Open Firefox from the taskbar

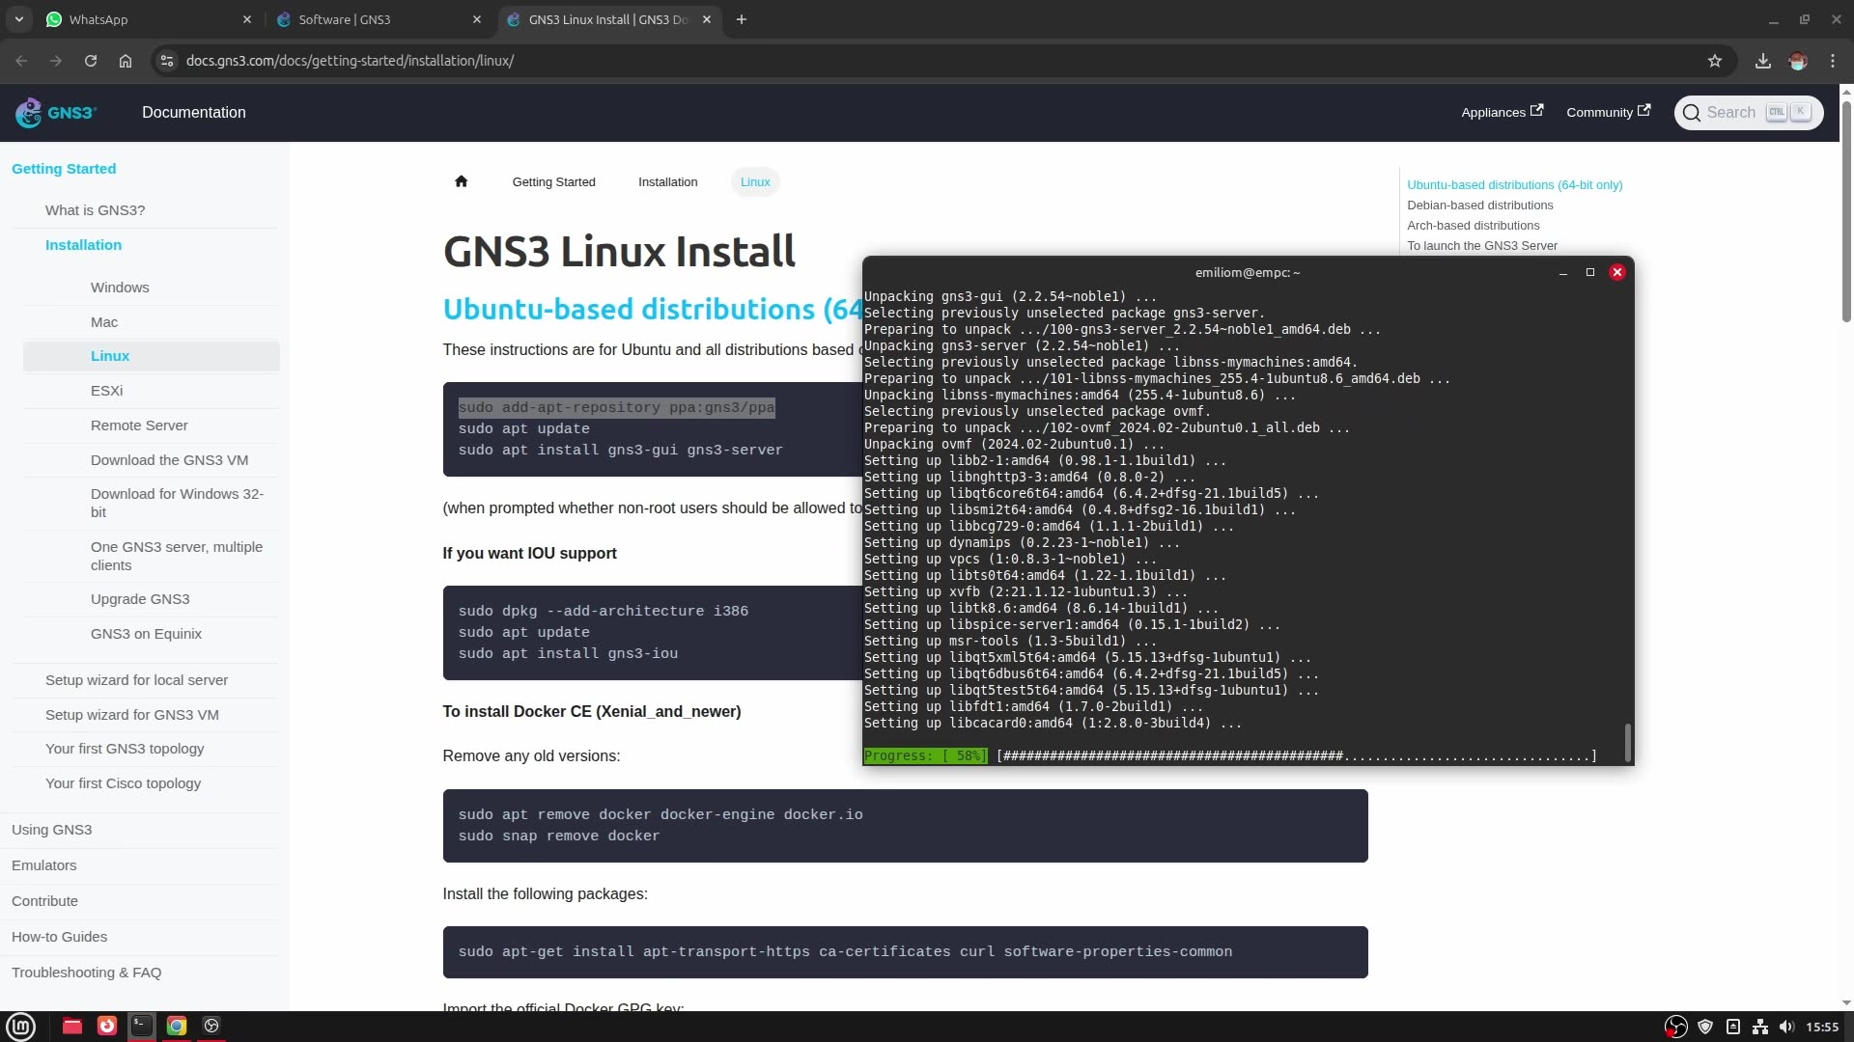(x=106, y=1026)
